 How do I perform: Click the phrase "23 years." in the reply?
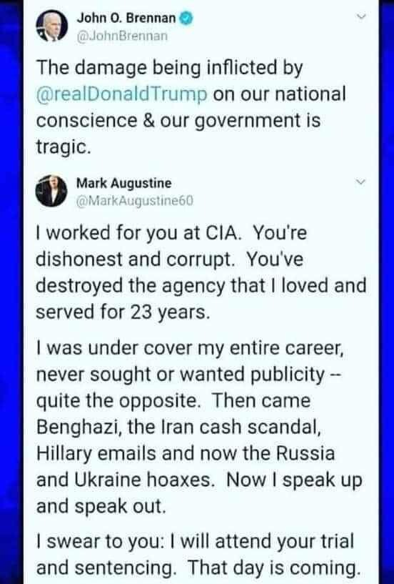pos(170,312)
